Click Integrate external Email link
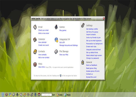The width and height of the screenshot is (136, 97). pos(93,50)
